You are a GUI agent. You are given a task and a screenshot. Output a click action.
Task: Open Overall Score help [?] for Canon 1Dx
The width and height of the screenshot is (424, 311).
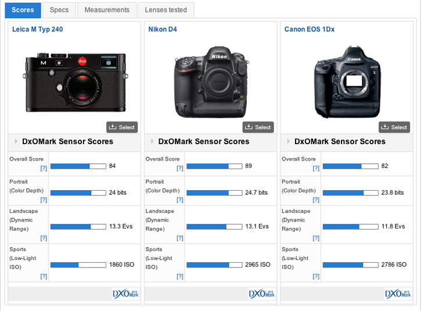coord(316,168)
